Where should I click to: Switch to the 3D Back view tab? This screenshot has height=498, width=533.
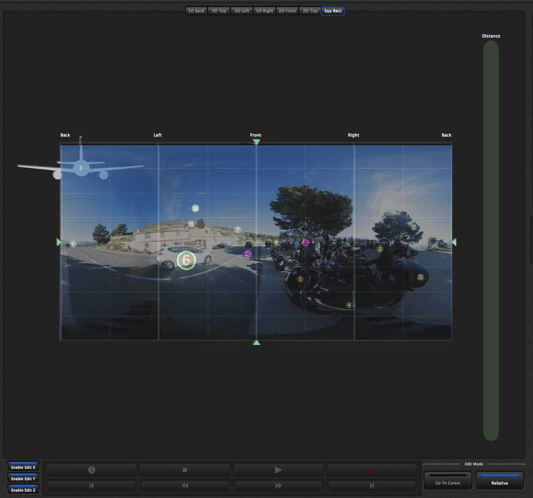click(x=196, y=11)
